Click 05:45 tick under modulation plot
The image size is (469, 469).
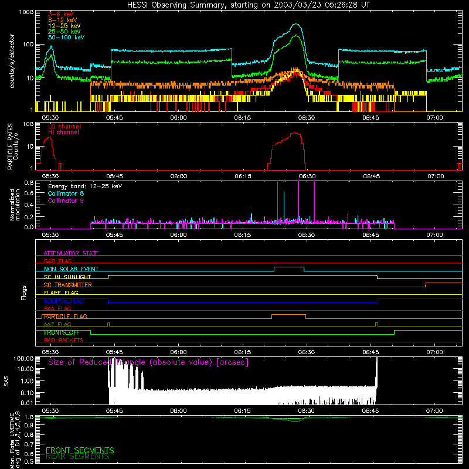(114, 235)
